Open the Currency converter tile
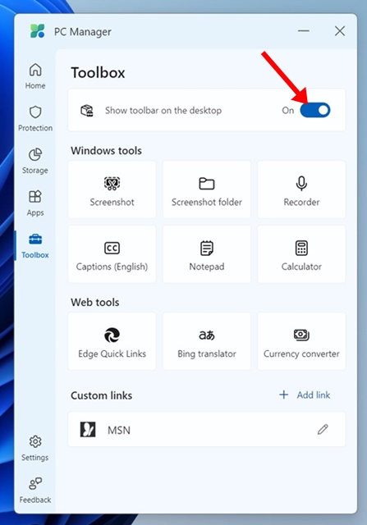This screenshot has width=367, height=525. 301,341
